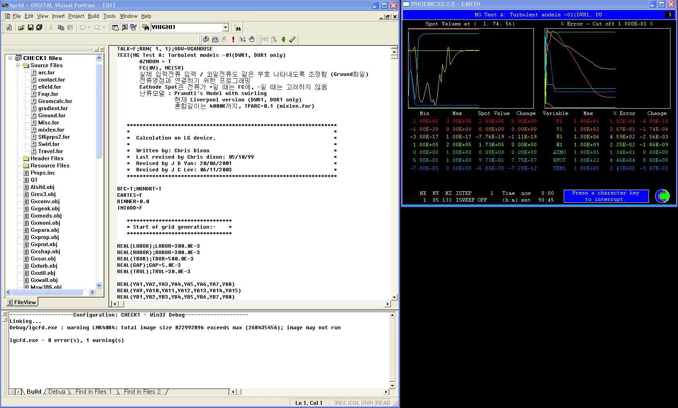This screenshot has width=678, height=408.
Task: Click 'Press a character key to interrupt' button
Action: click(x=606, y=196)
